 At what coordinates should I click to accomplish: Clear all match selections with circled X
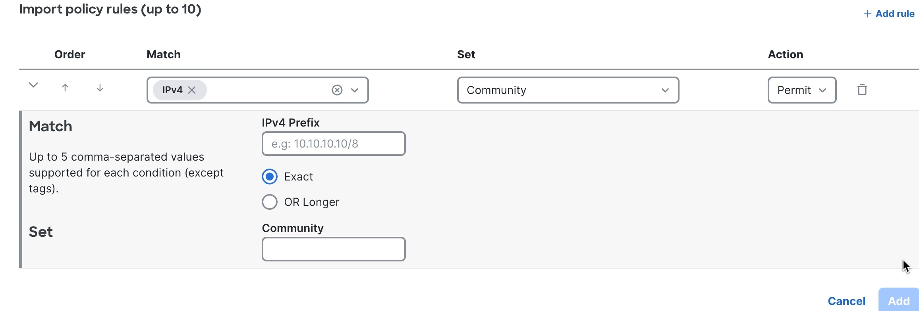pyautogui.click(x=337, y=90)
